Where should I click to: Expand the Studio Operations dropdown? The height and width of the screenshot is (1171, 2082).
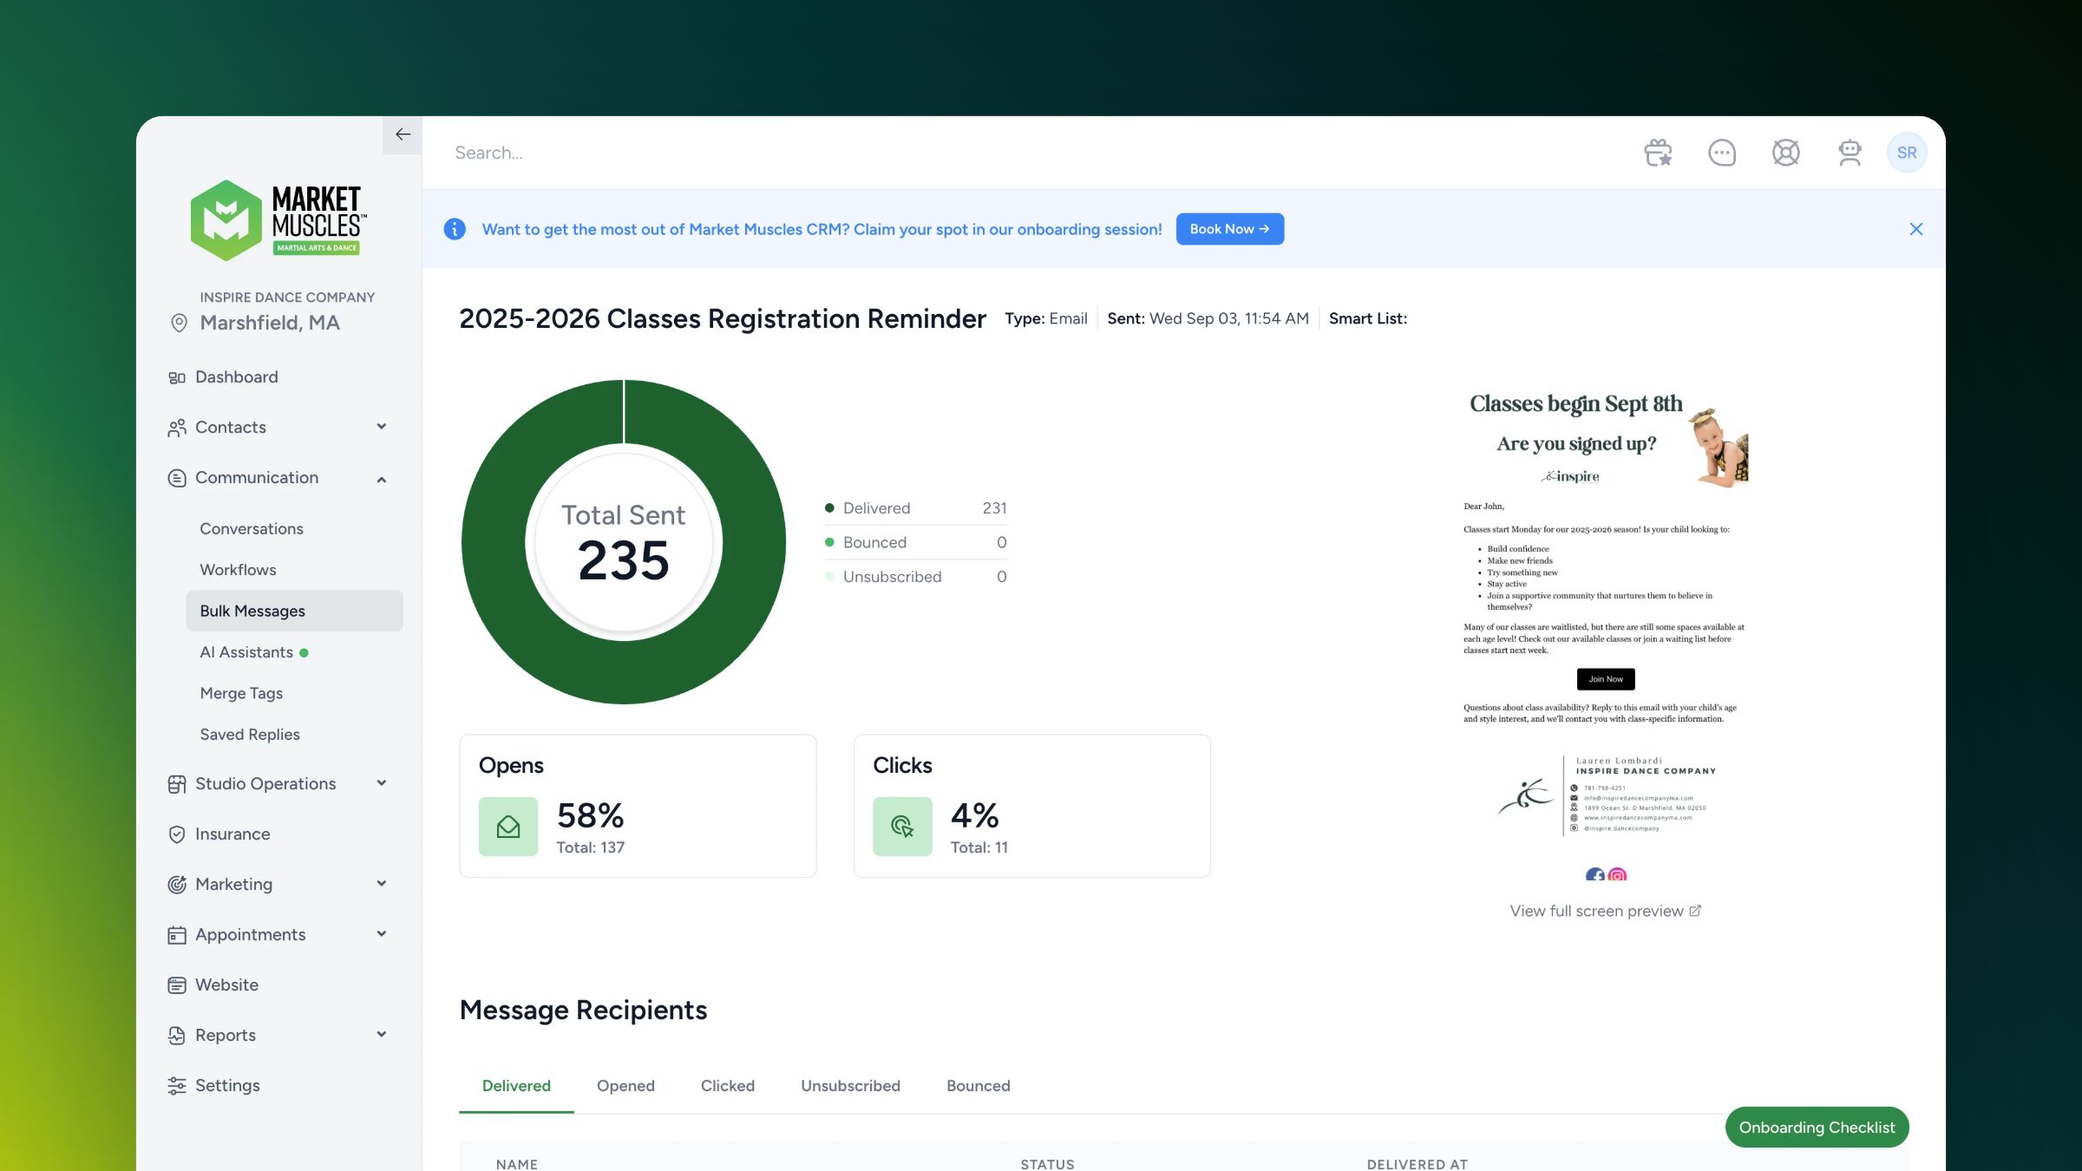coord(382,783)
